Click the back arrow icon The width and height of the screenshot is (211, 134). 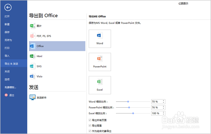pos(8,8)
